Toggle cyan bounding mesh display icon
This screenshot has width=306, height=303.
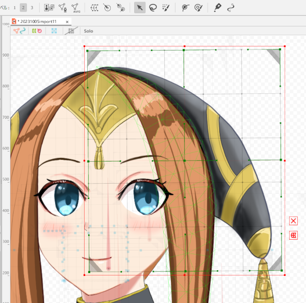point(54,31)
